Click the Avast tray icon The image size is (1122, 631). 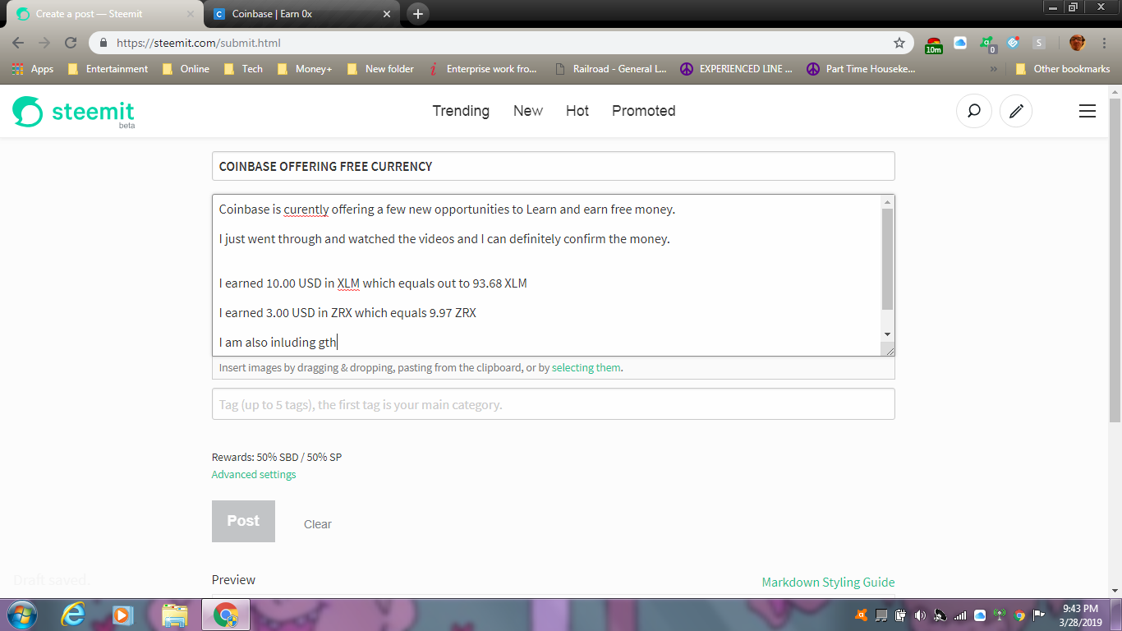click(862, 615)
